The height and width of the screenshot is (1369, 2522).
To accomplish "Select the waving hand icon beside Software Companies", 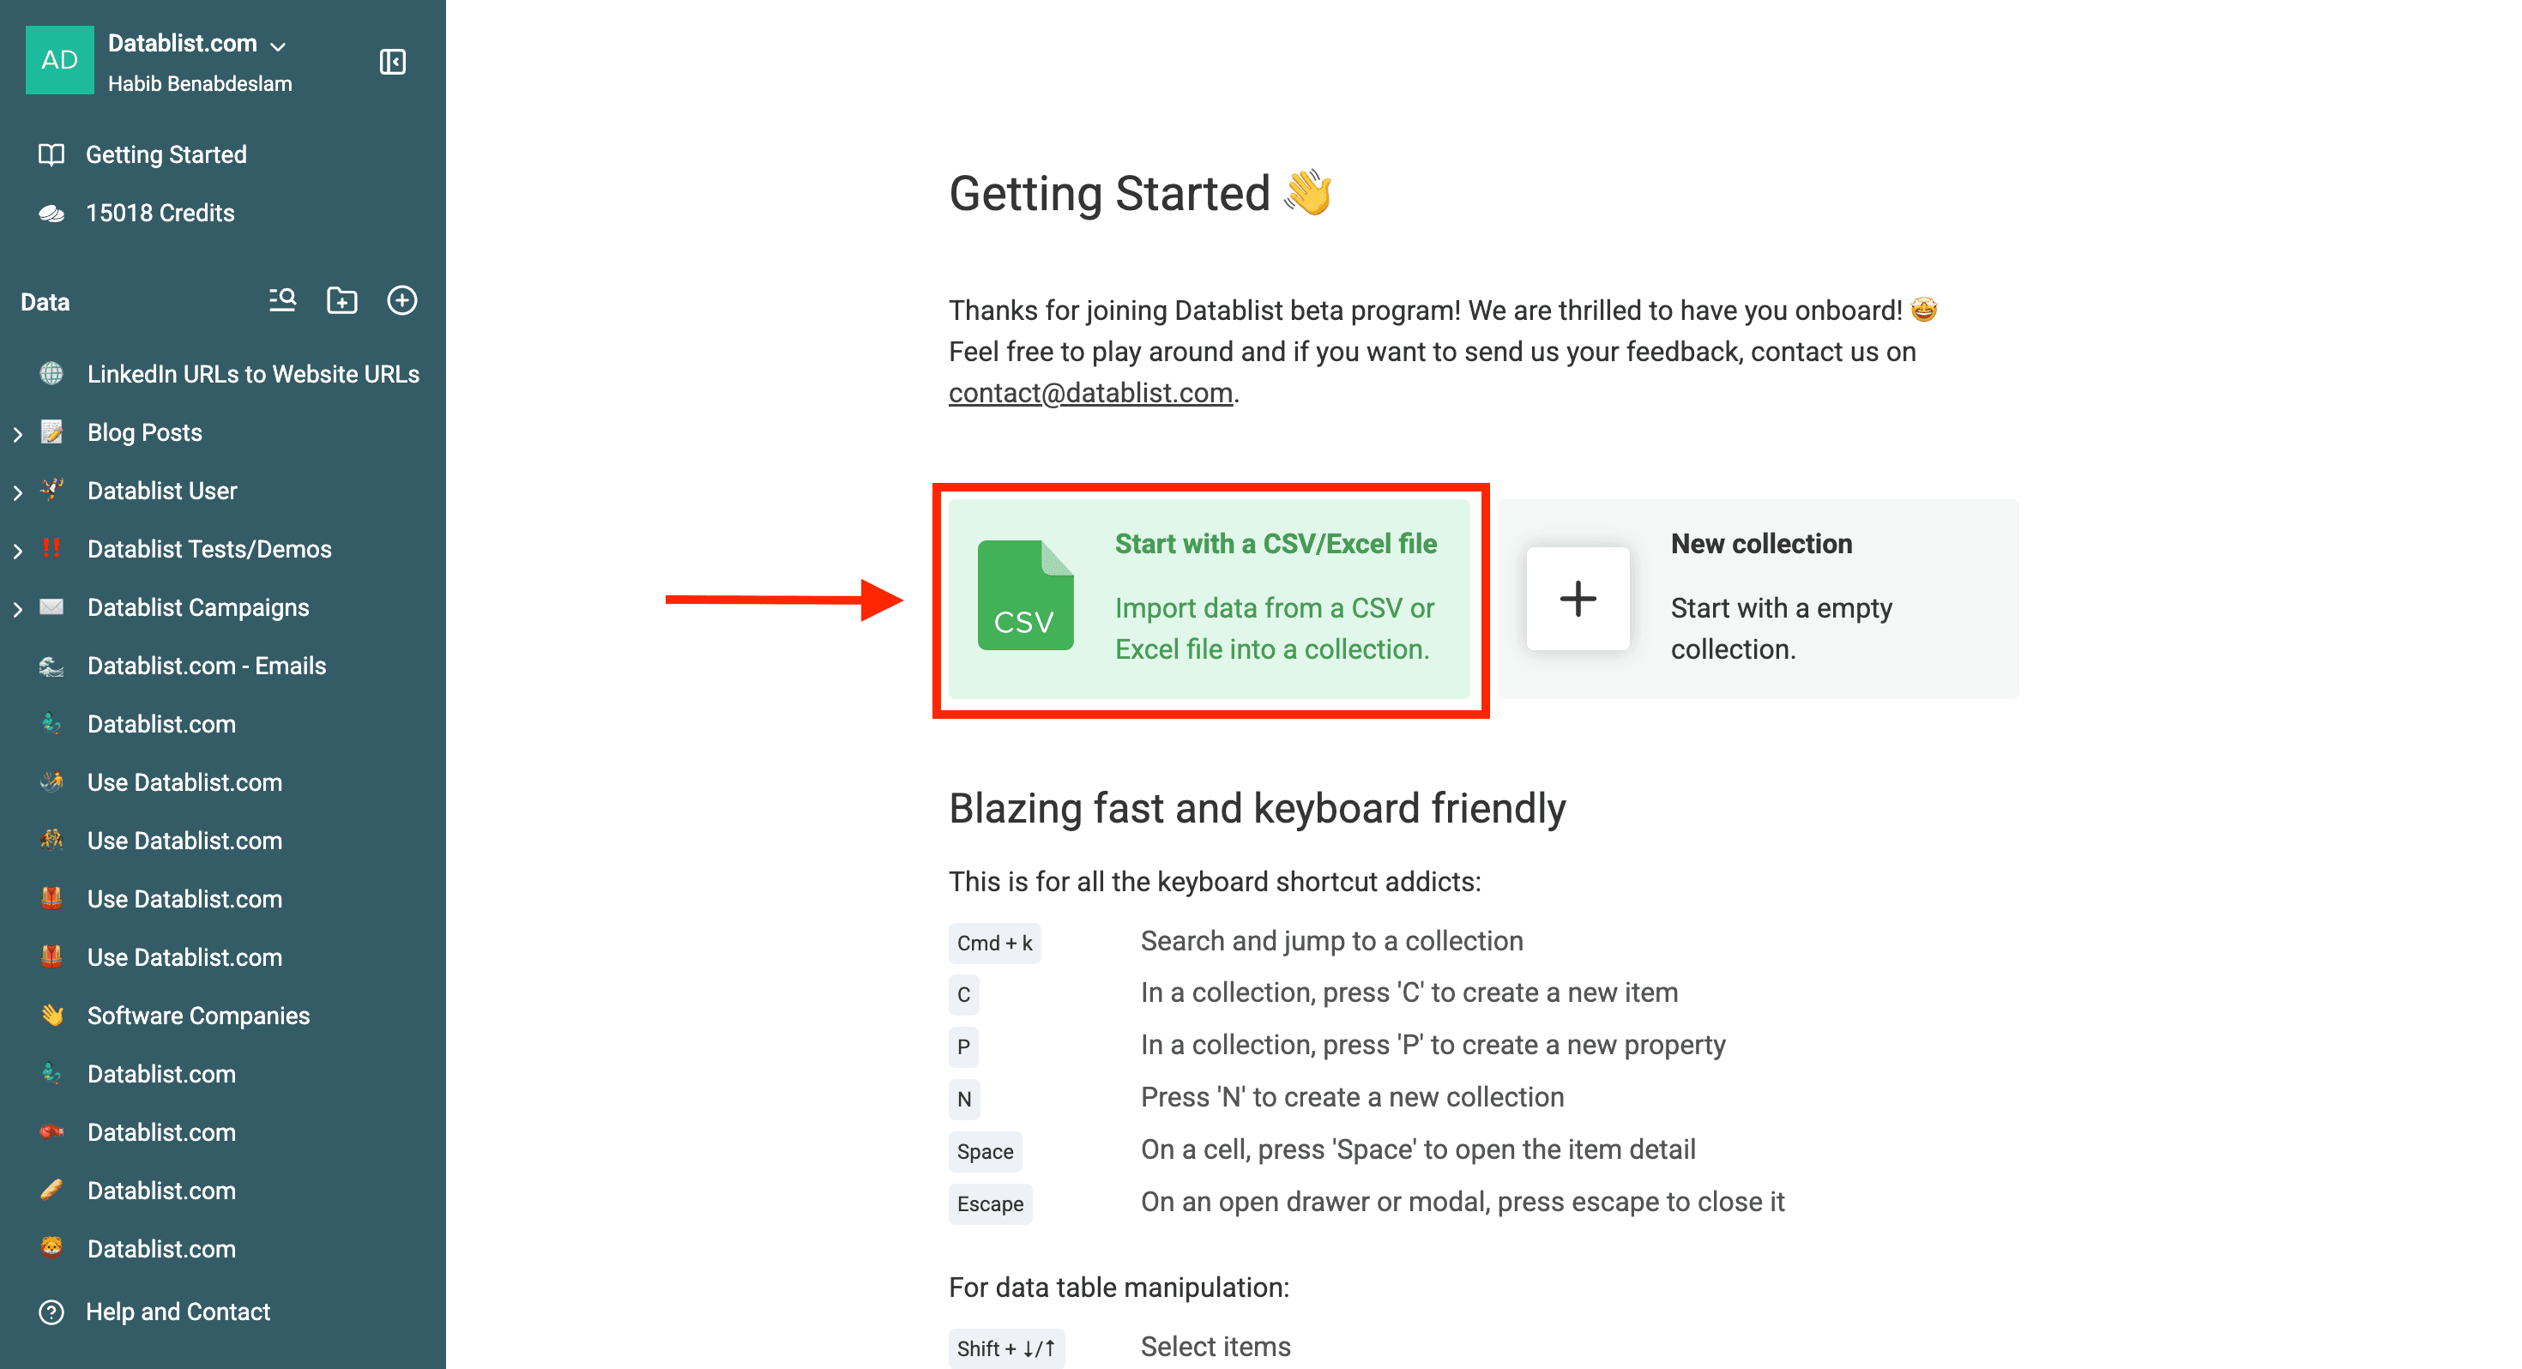I will tap(51, 1016).
